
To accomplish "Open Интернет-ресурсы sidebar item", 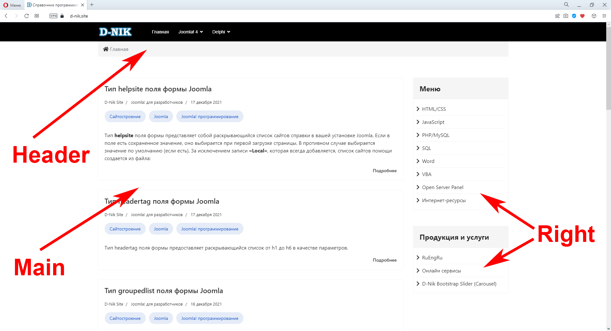I will pos(444,200).
